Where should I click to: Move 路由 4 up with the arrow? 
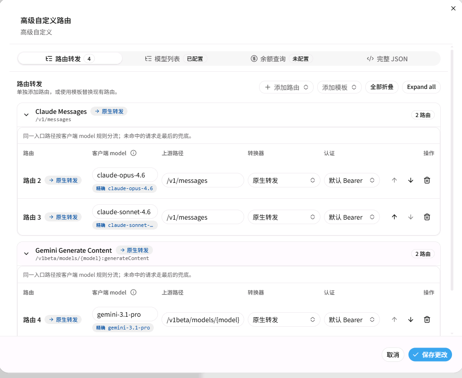coord(394,319)
